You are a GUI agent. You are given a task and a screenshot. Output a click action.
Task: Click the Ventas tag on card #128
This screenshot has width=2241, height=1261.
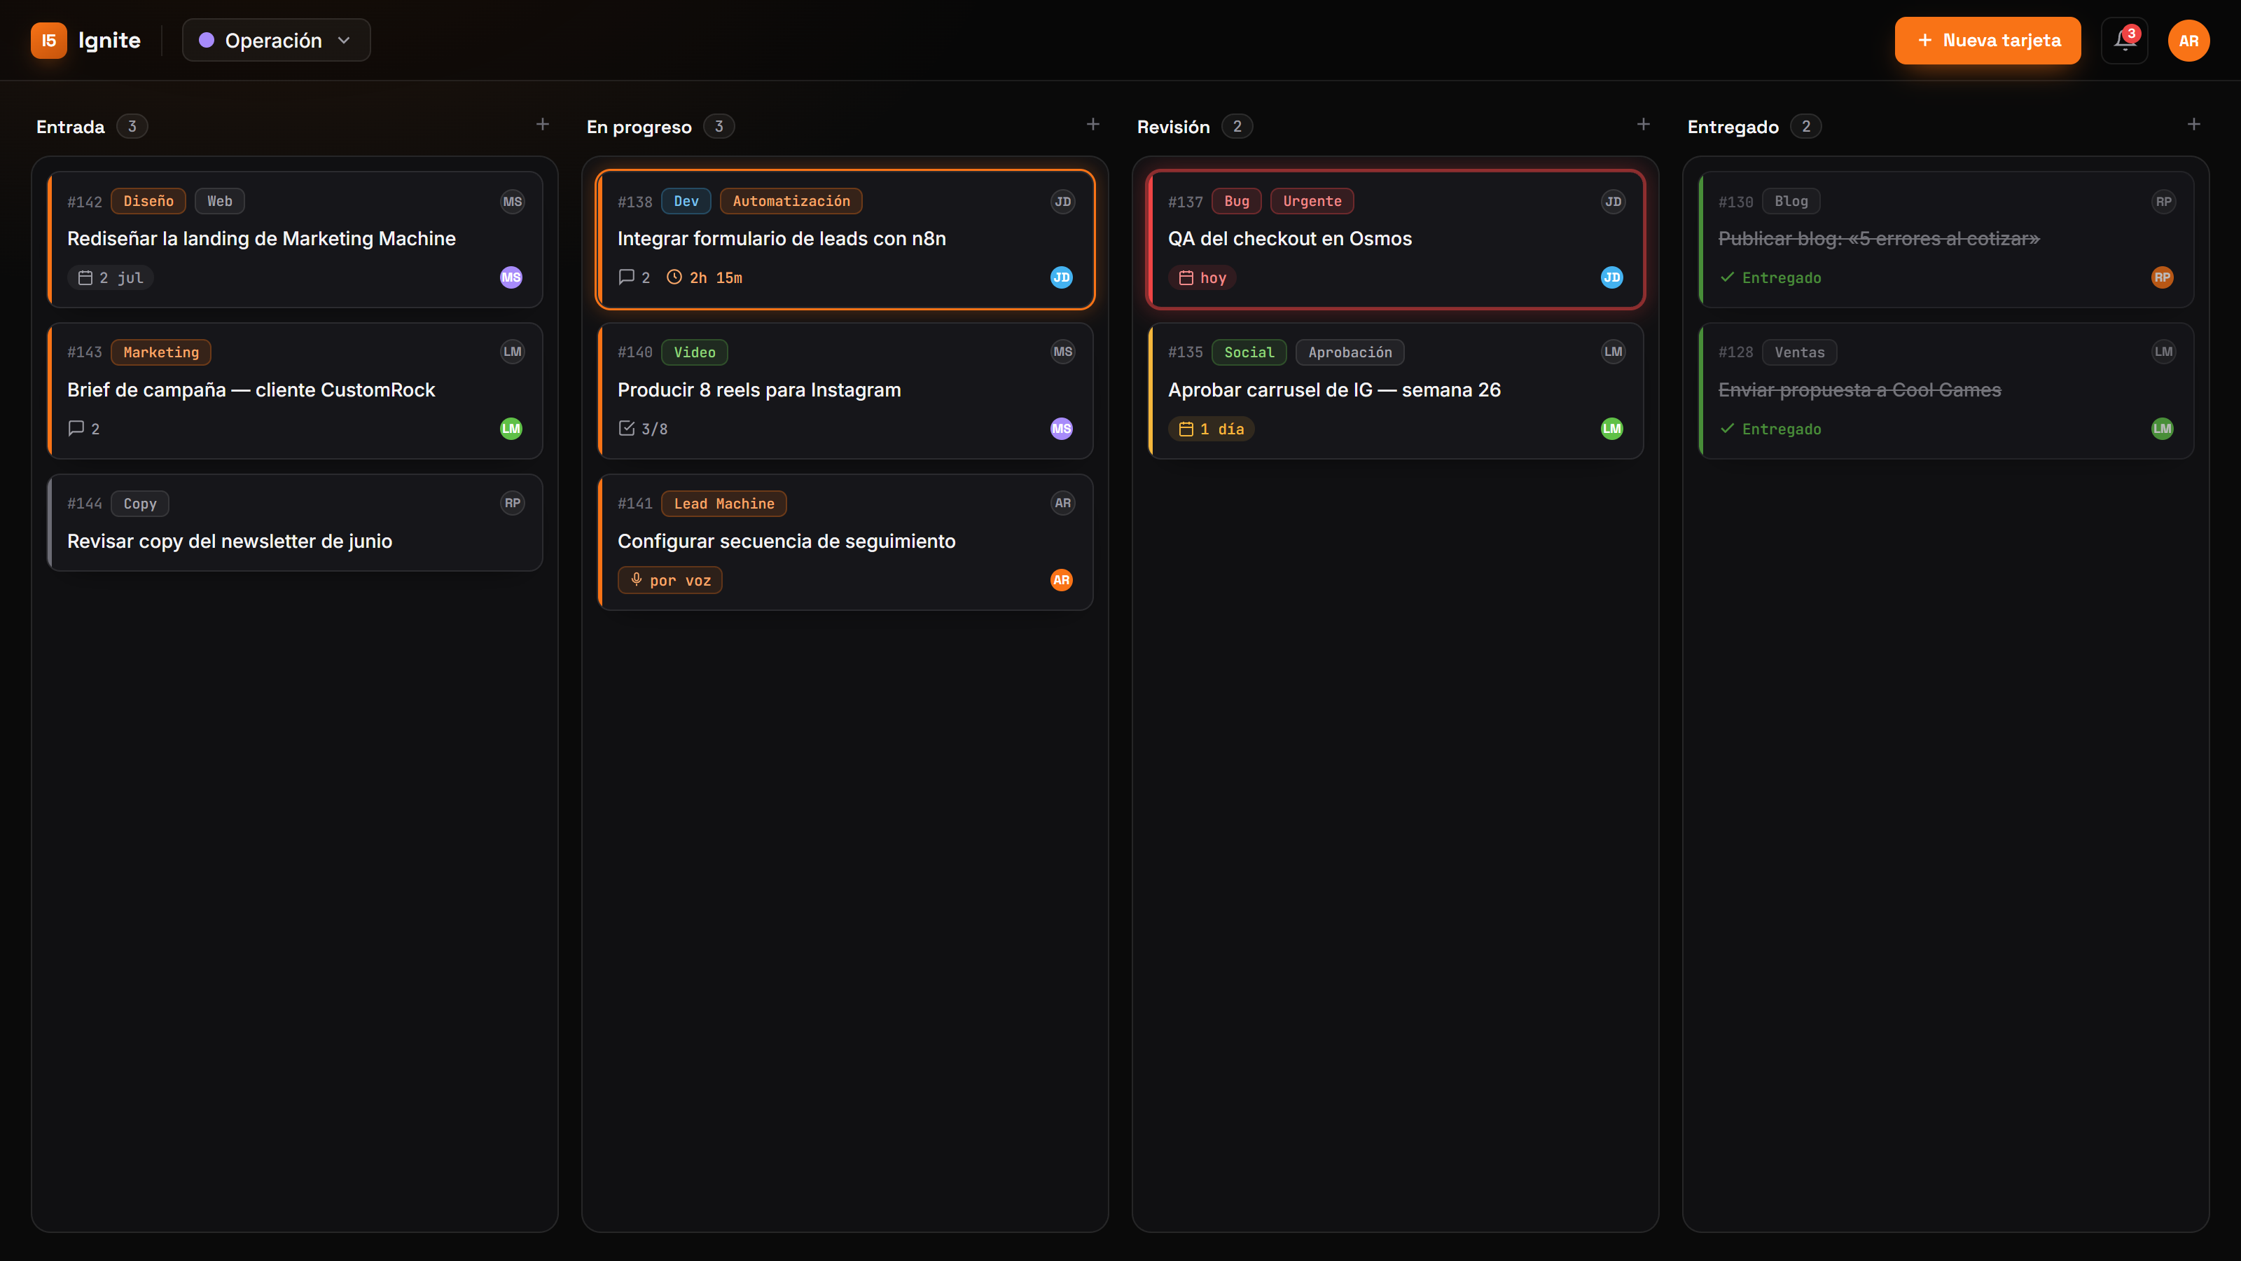(x=1799, y=352)
